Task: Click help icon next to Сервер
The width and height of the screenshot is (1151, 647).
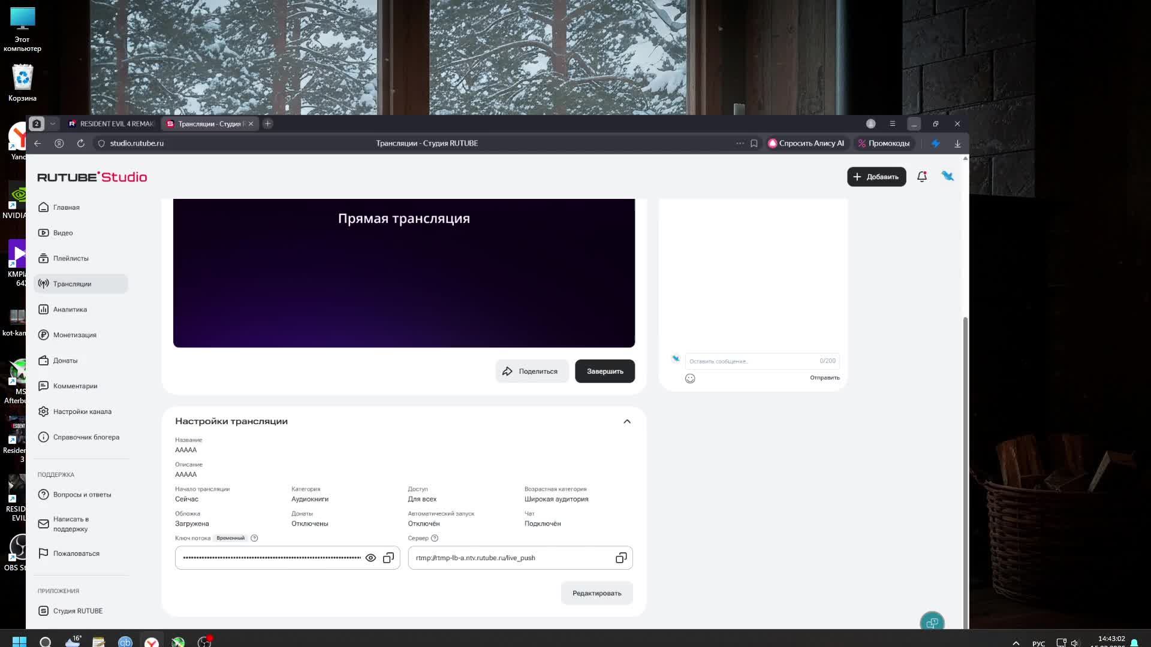Action: (x=435, y=538)
